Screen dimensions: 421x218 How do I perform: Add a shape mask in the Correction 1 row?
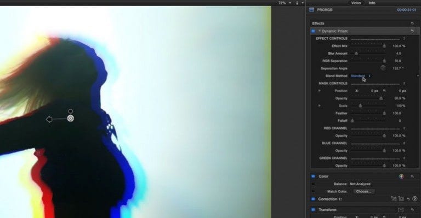(x=401, y=199)
